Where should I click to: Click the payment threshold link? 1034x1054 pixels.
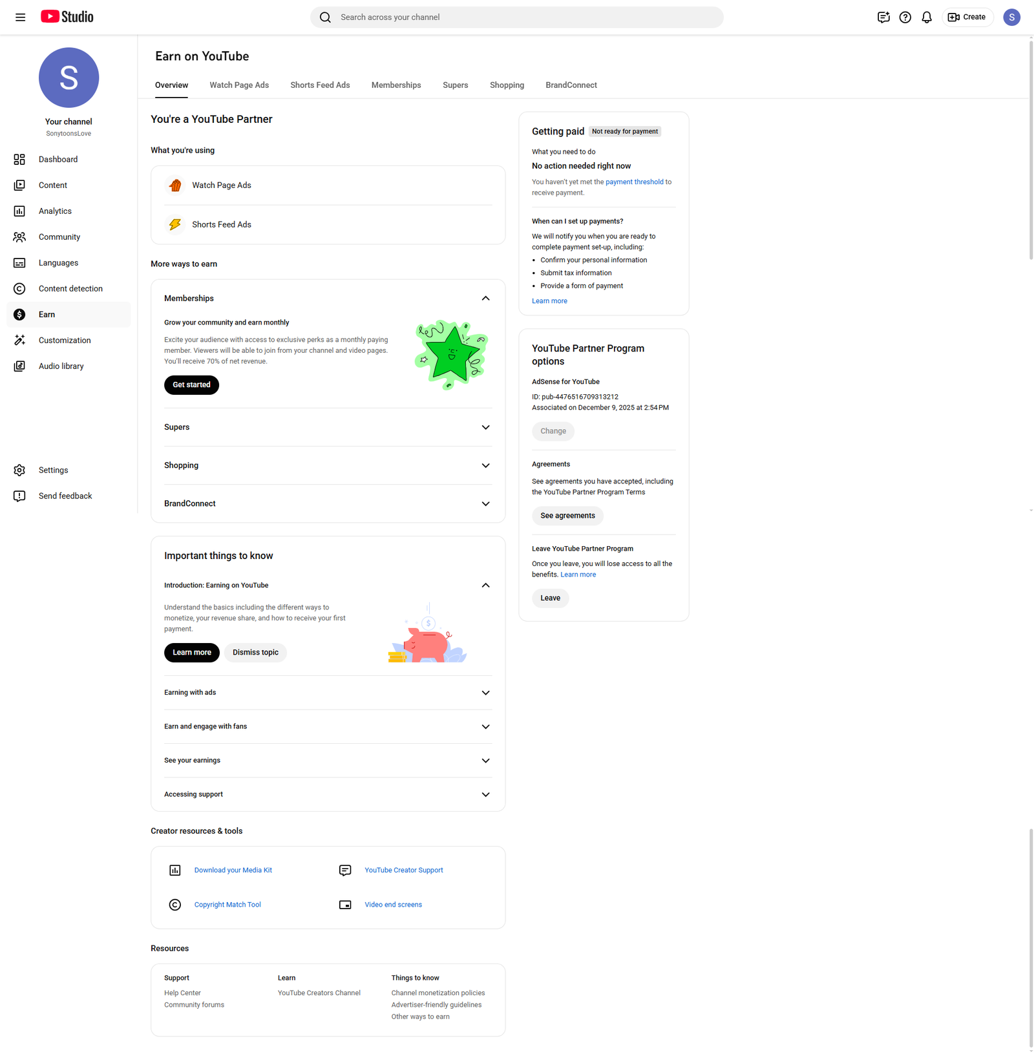[x=634, y=182]
